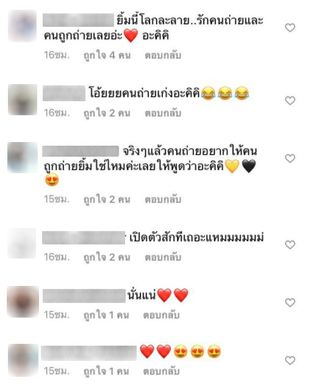
Task: Open avatar of the last commenter
Action: [23, 360]
